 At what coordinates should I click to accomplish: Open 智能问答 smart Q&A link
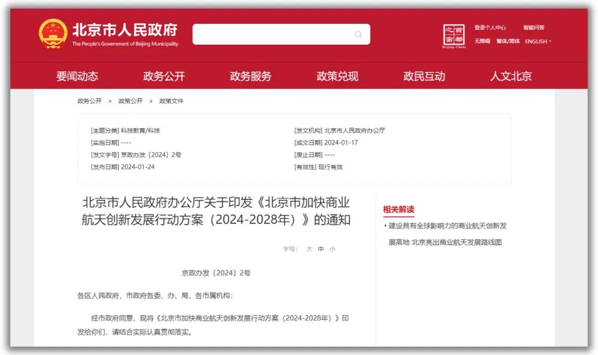tap(534, 28)
